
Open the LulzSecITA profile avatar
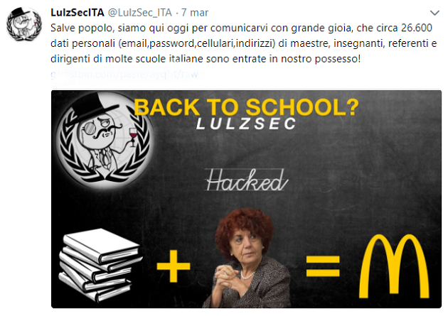24,24
